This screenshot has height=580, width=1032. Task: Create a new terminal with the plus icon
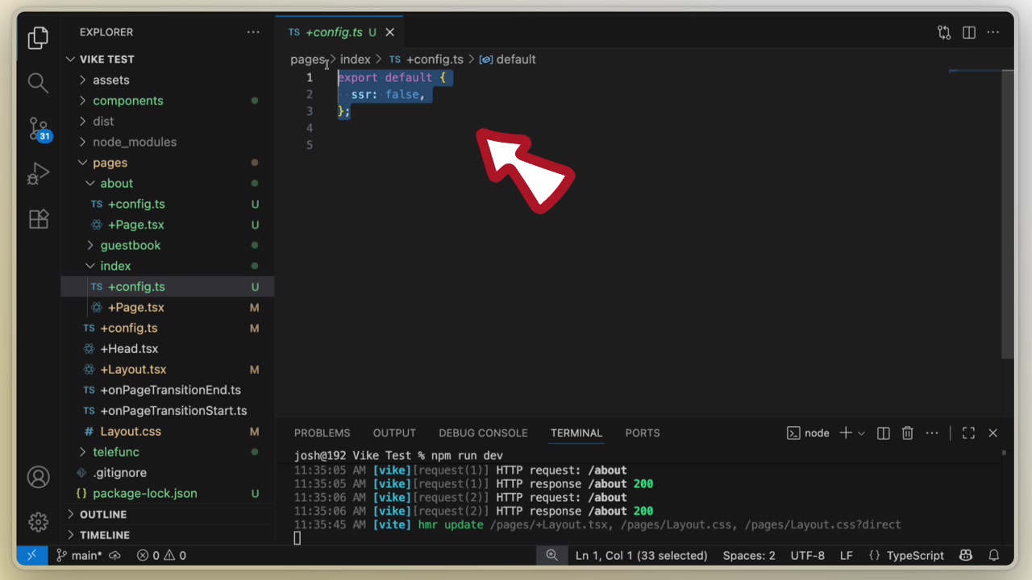tap(844, 433)
